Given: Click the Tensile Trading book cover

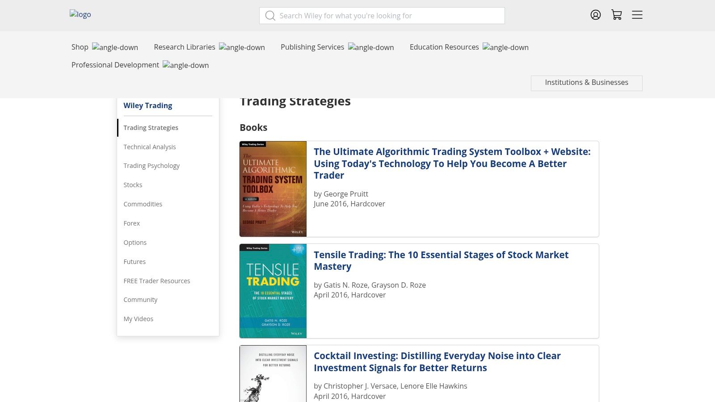Looking at the screenshot, I should [x=273, y=291].
